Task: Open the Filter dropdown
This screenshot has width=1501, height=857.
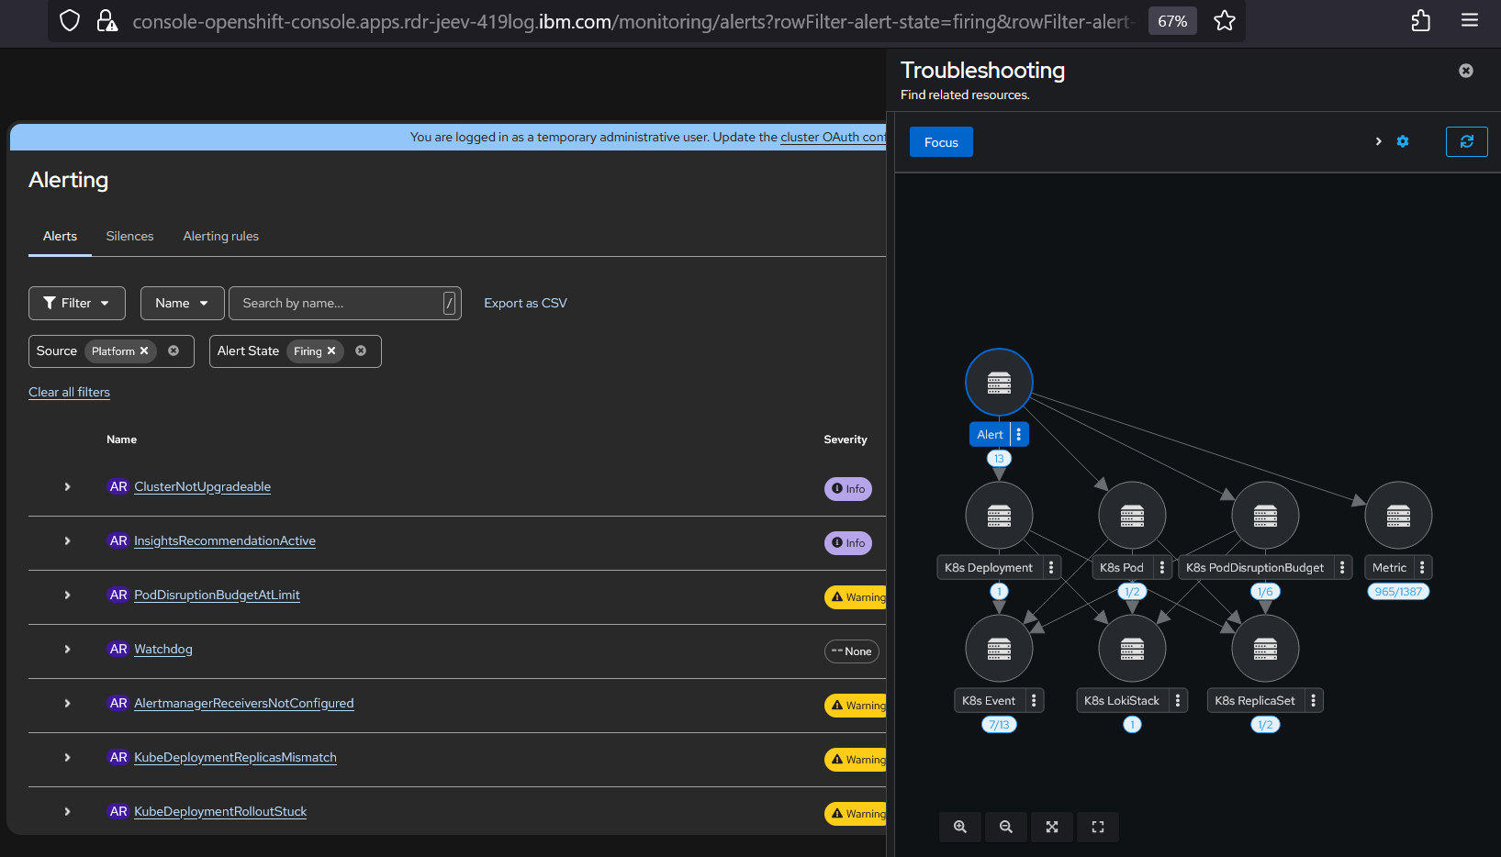Action: click(x=77, y=303)
